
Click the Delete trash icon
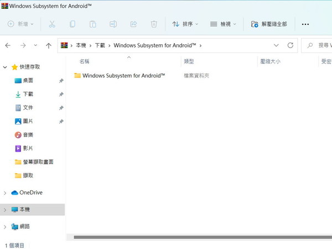click(x=154, y=24)
